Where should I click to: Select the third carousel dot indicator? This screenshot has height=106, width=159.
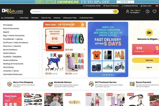point(107,75)
